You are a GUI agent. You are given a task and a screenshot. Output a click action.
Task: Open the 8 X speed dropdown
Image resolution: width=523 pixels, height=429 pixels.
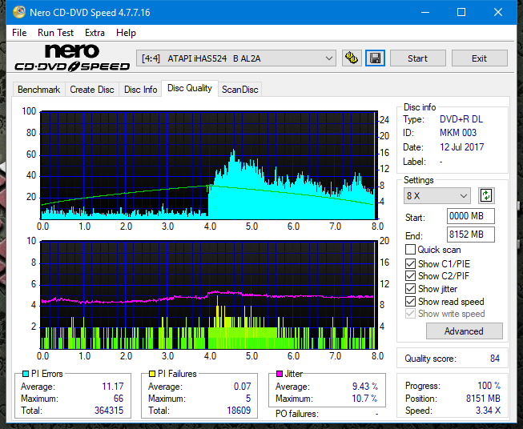(437, 195)
